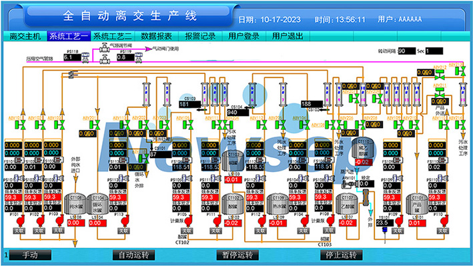Toggle the 关联 button under pump P101
473x266 pixels.
19,231
